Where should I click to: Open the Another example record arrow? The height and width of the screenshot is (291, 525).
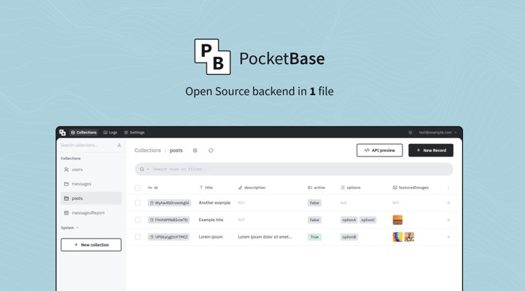[448, 203]
